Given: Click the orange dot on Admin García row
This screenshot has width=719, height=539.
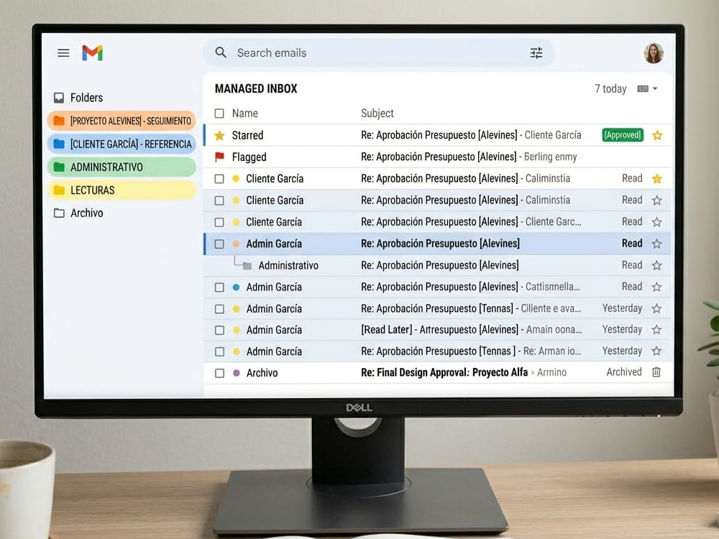Looking at the screenshot, I should pyautogui.click(x=236, y=244).
